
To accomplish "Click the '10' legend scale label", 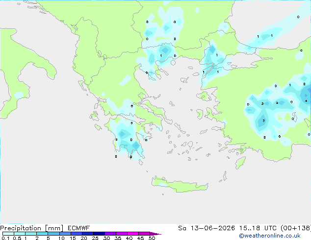I will 61,238.
